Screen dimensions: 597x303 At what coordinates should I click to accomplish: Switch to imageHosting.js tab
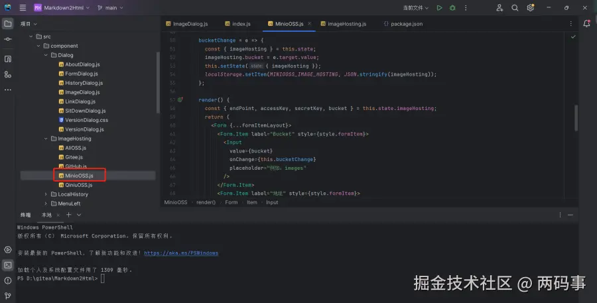click(343, 24)
